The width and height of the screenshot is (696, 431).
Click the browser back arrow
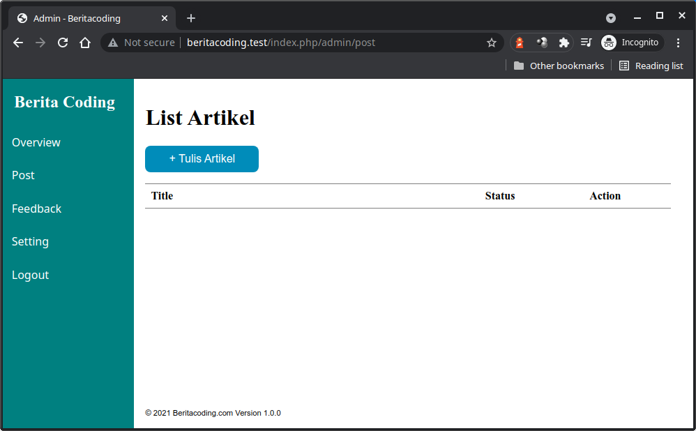click(18, 43)
